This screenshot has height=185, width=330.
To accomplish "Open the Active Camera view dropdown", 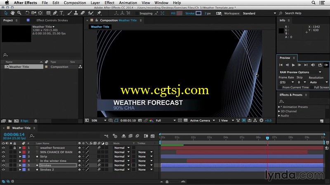I will (202, 120).
